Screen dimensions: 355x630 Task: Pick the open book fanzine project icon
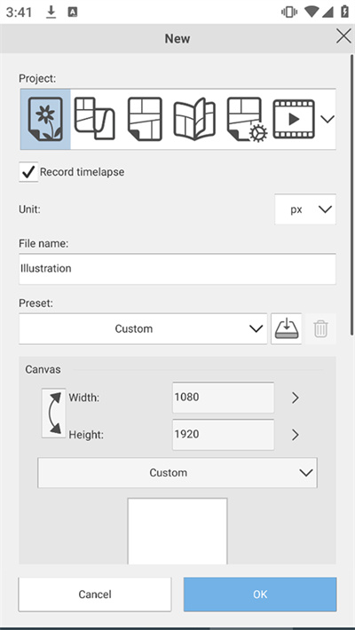click(x=194, y=119)
